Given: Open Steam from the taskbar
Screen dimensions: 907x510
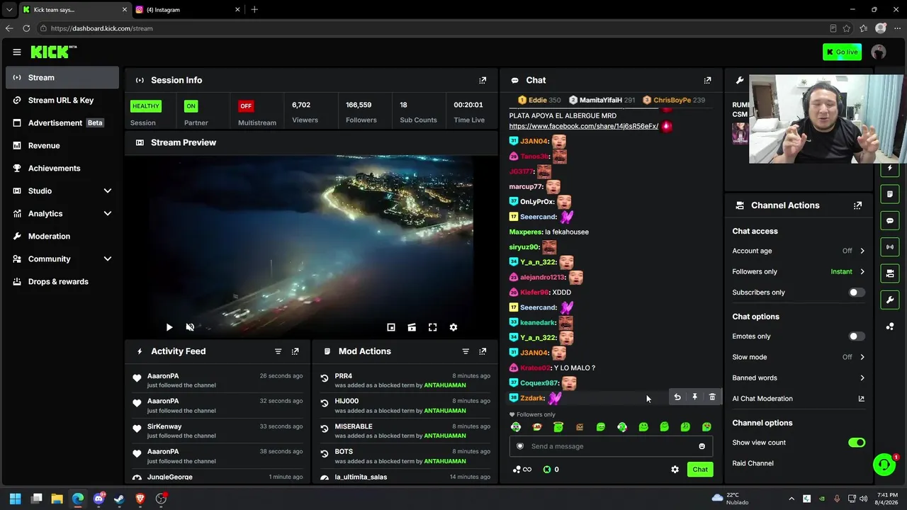Looking at the screenshot, I should point(119,499).
